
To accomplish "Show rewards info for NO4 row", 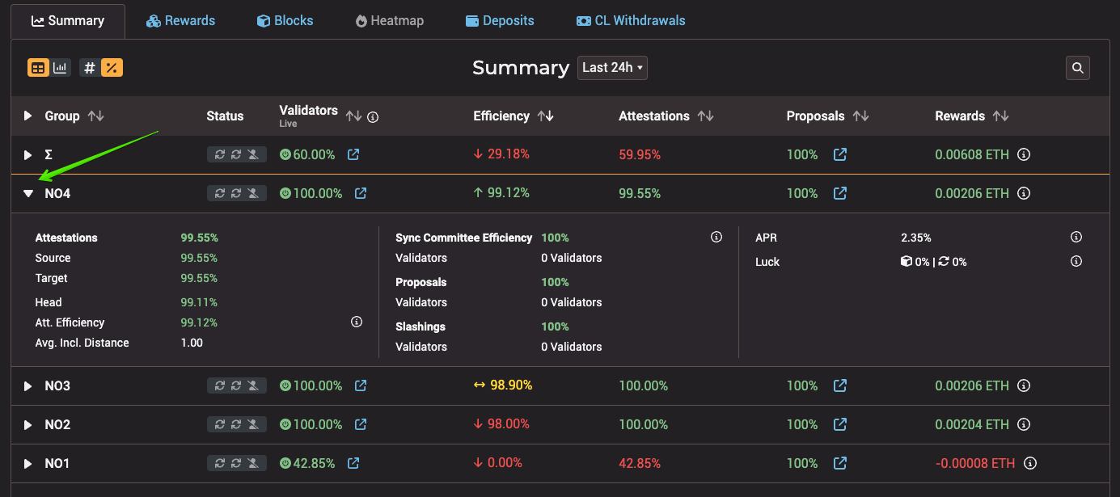I will (x=1024, y=193).
